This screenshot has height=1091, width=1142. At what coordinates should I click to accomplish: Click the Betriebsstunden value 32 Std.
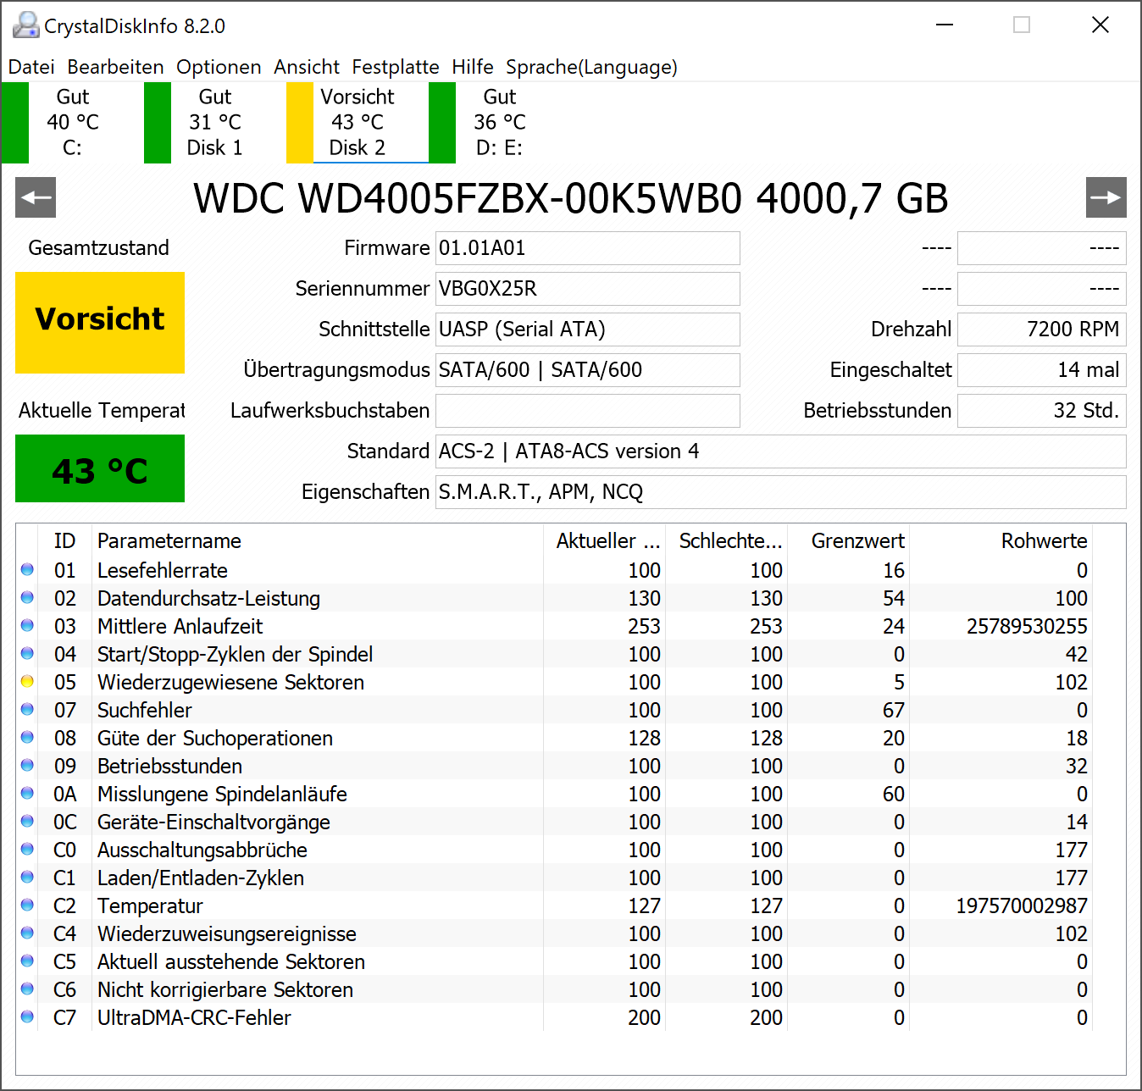click(1042, 411)
